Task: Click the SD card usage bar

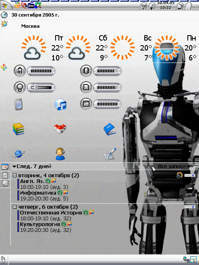Action: [107, 87]
